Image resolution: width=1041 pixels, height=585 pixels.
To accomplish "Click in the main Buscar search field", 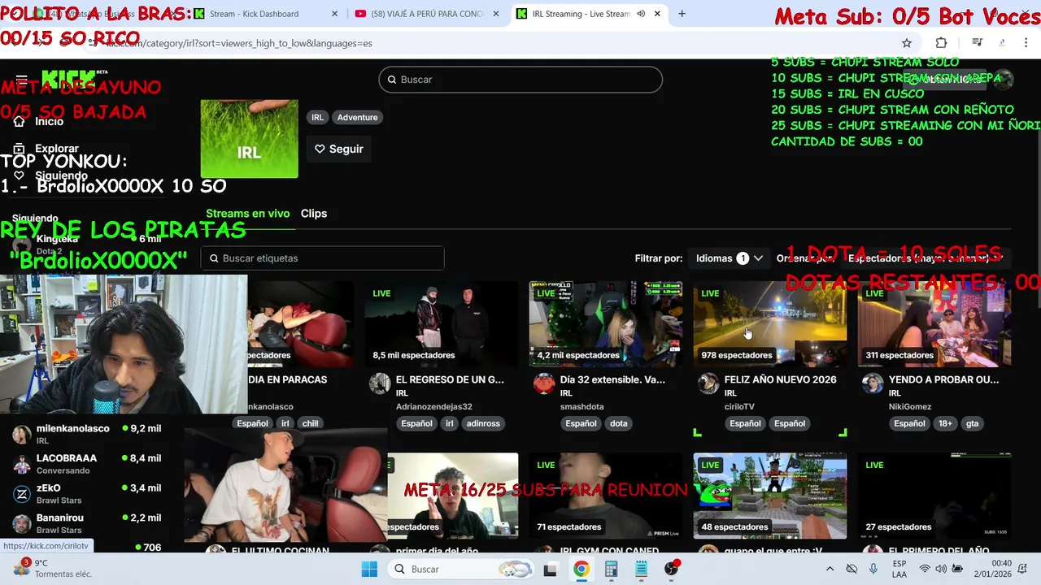I will click(520, 80).
